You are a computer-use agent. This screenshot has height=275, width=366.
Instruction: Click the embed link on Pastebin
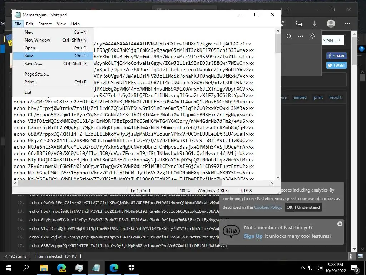[300, 97]
